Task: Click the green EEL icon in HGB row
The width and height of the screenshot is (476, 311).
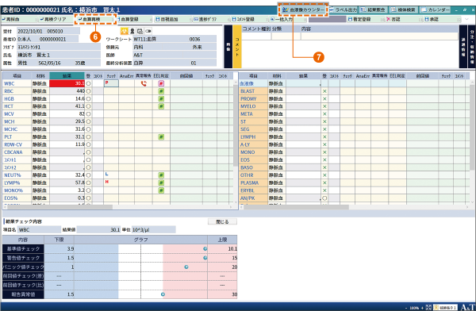Action: [161, 98]
